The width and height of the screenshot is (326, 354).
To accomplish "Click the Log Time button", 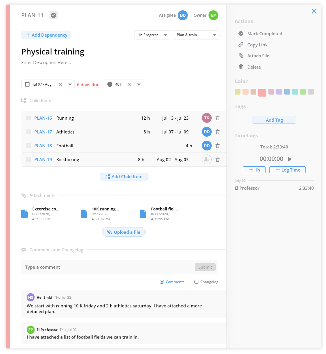I will click(x=287, y=170).
